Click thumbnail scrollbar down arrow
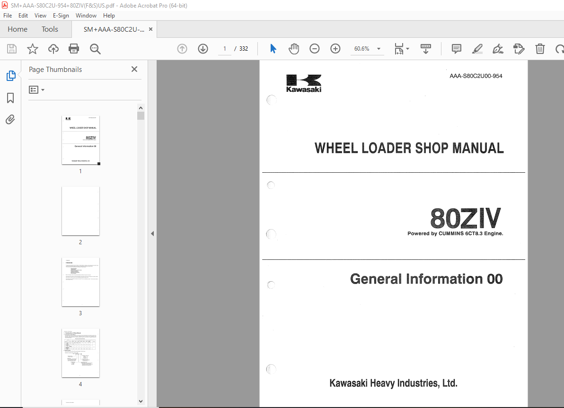Screen dimensions: 564x408 coord(141,401)
